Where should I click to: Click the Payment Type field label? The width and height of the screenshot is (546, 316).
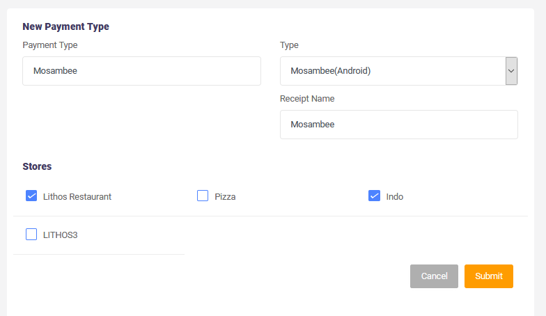[x=50, y=45]
